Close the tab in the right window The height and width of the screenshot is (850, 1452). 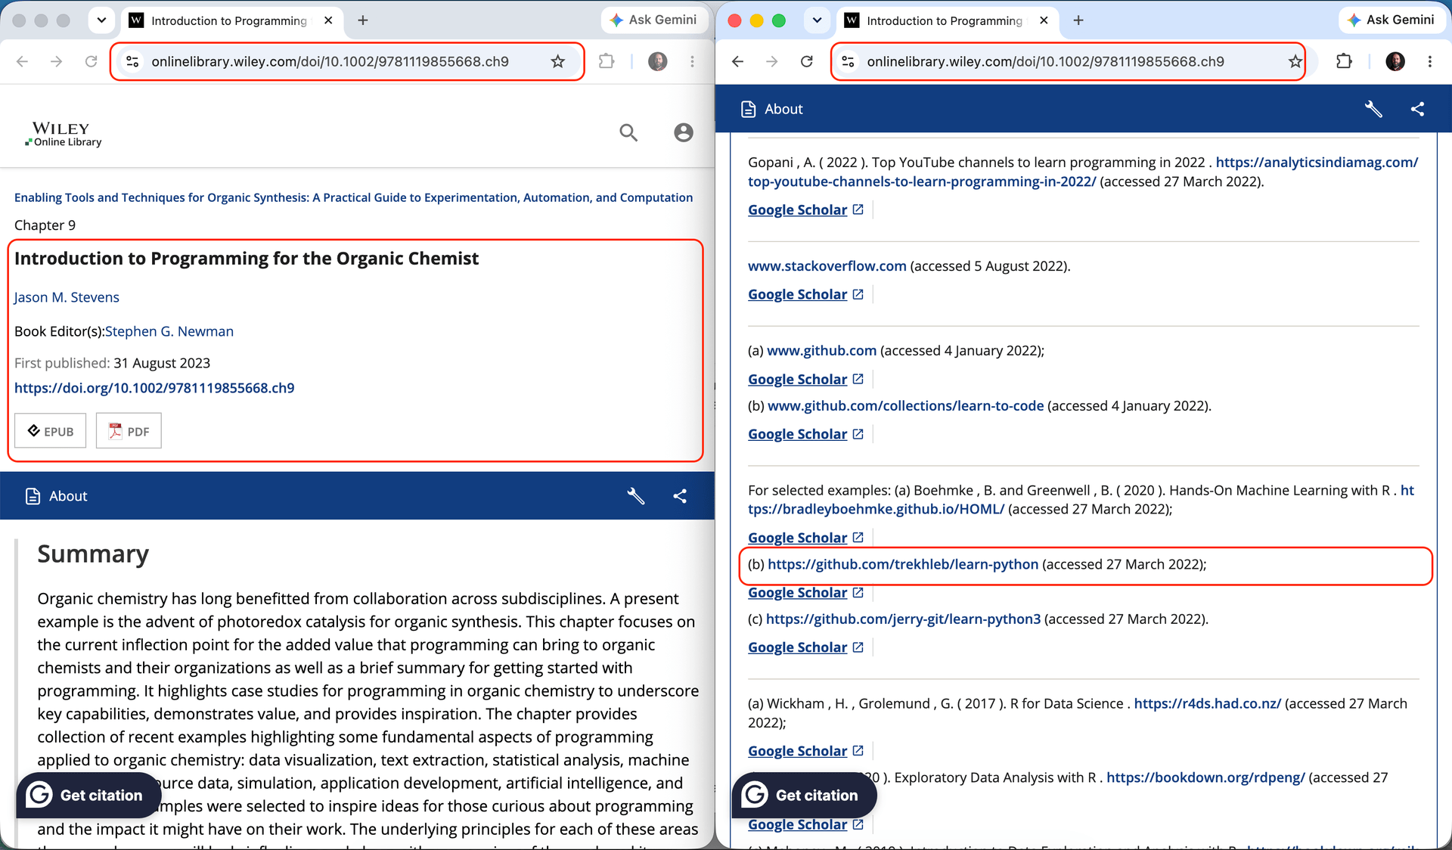point(1044,20)
